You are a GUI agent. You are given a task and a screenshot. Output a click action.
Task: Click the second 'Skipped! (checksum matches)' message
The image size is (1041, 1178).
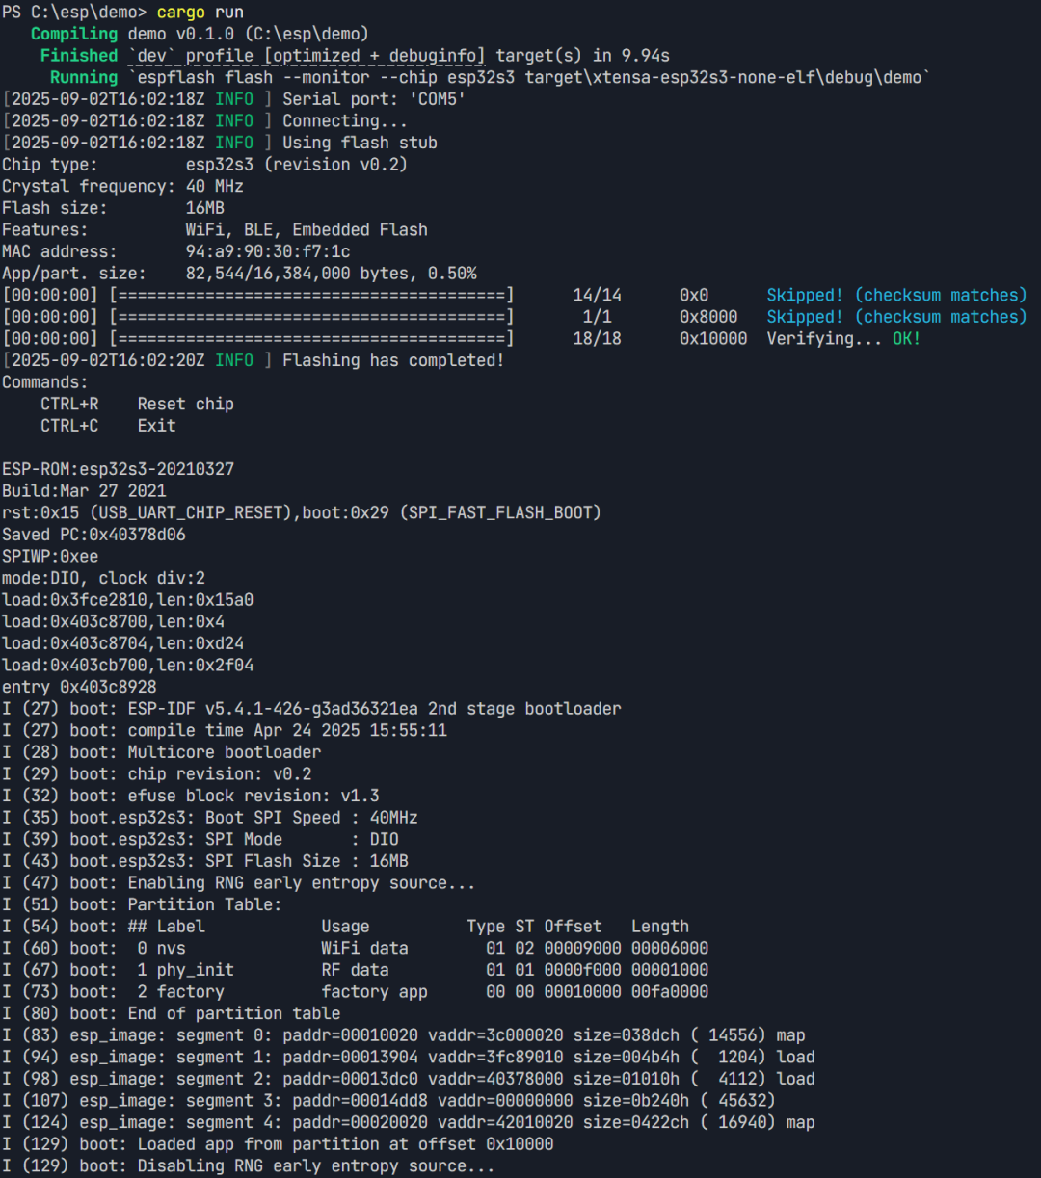coord(896,317)
